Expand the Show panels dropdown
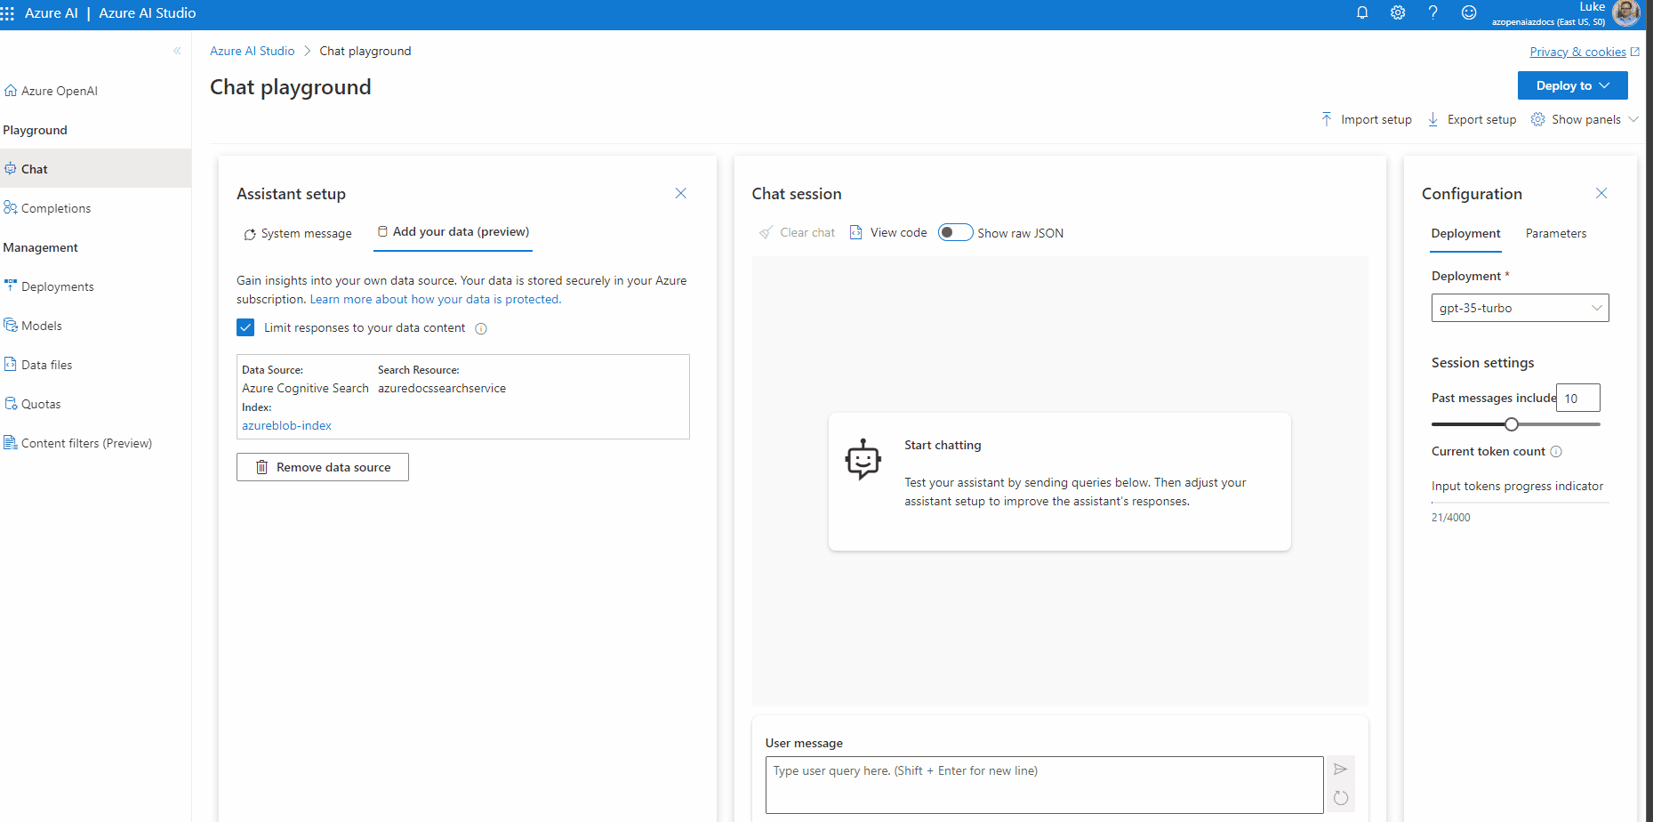 (x=1585, y=119)
